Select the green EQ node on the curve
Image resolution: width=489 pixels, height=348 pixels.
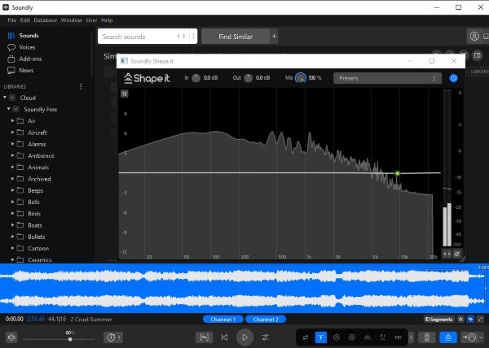coord(397,173)
